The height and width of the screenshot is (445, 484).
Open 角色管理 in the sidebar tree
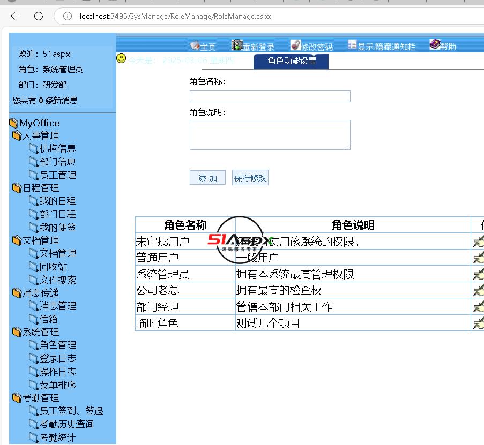point(57,345)
